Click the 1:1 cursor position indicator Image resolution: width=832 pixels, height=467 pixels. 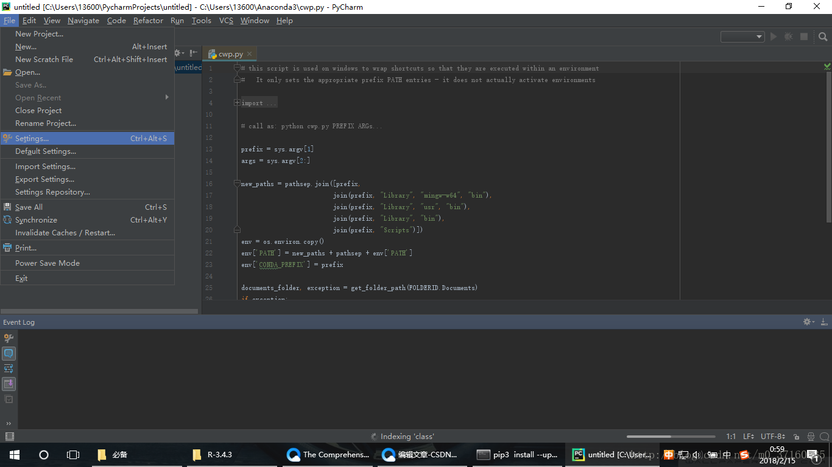pyautogui.click(x=731, y=437)
